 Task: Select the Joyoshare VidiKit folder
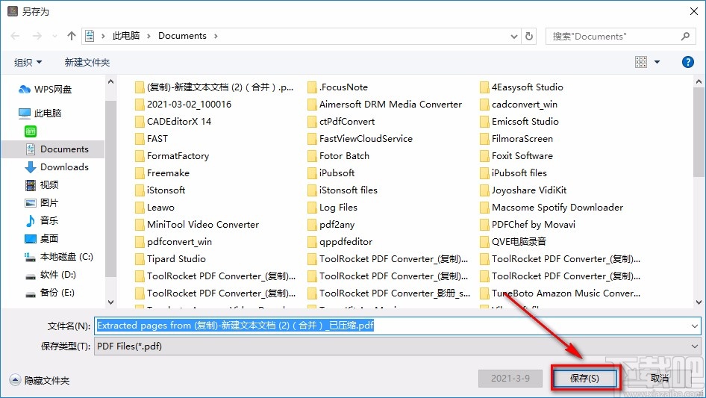524,190
